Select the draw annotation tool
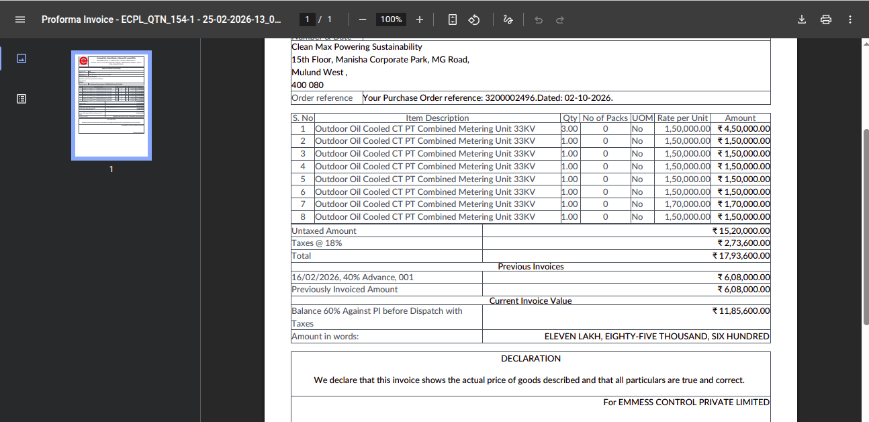Viewport: 869px width, 422px height. coord(508,19)
